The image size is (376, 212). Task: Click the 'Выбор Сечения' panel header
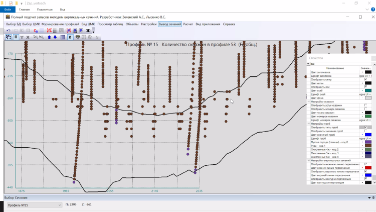tap(17, 198)
